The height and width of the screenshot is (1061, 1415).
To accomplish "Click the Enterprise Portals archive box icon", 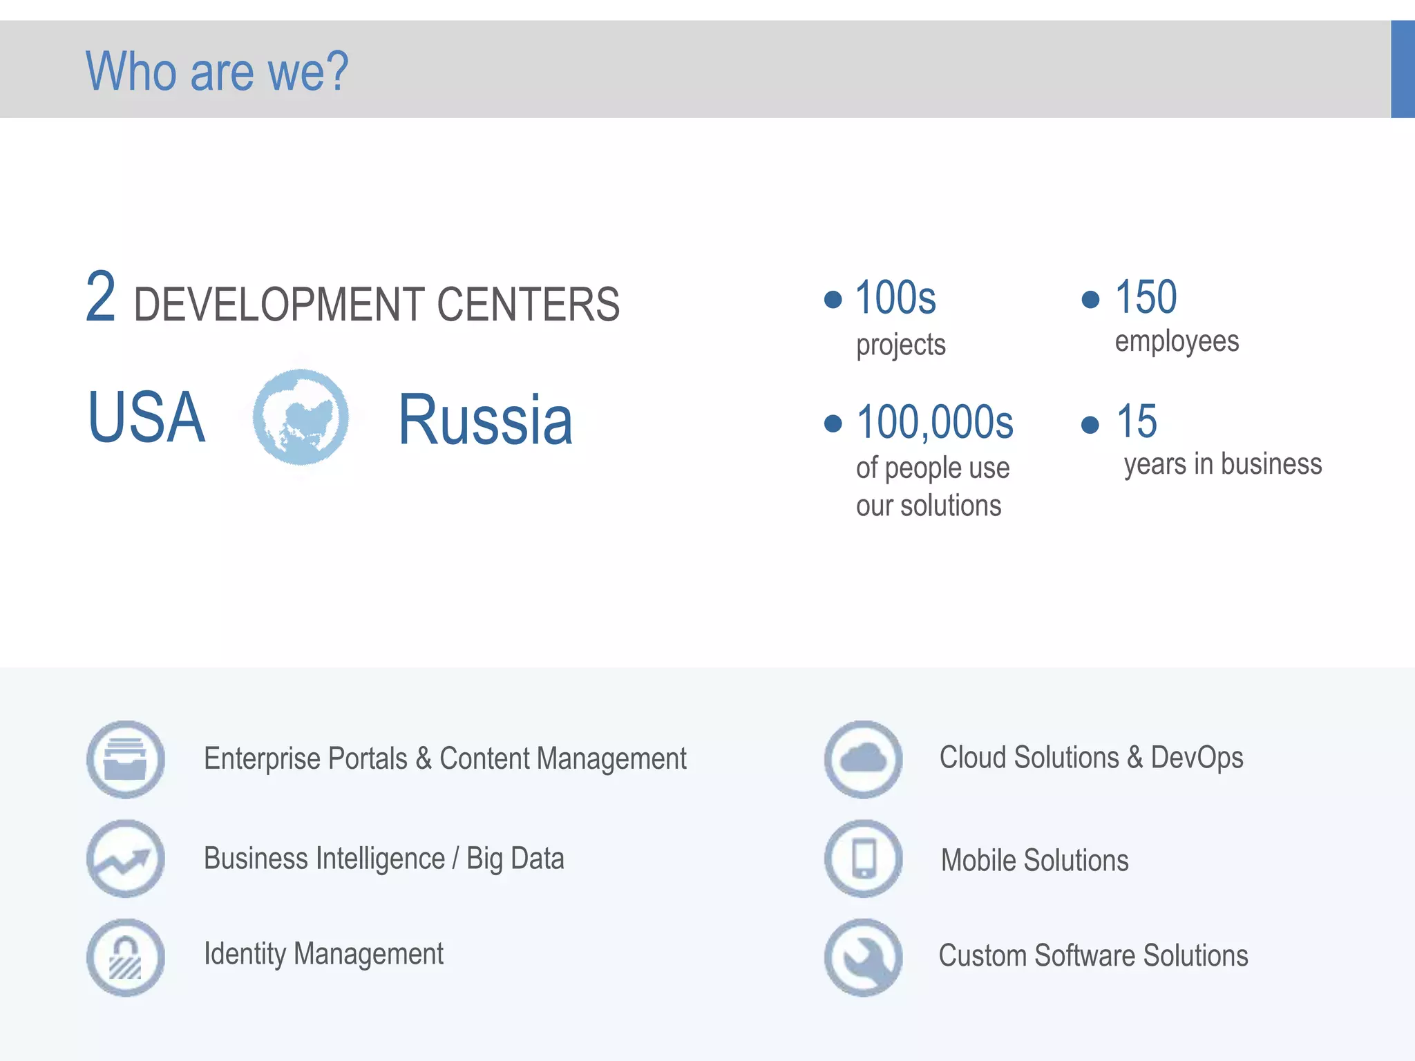I will pos(126,759).
